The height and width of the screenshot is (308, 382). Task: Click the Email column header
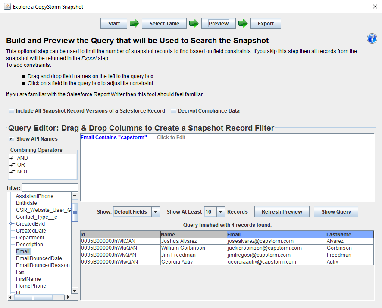276,234
